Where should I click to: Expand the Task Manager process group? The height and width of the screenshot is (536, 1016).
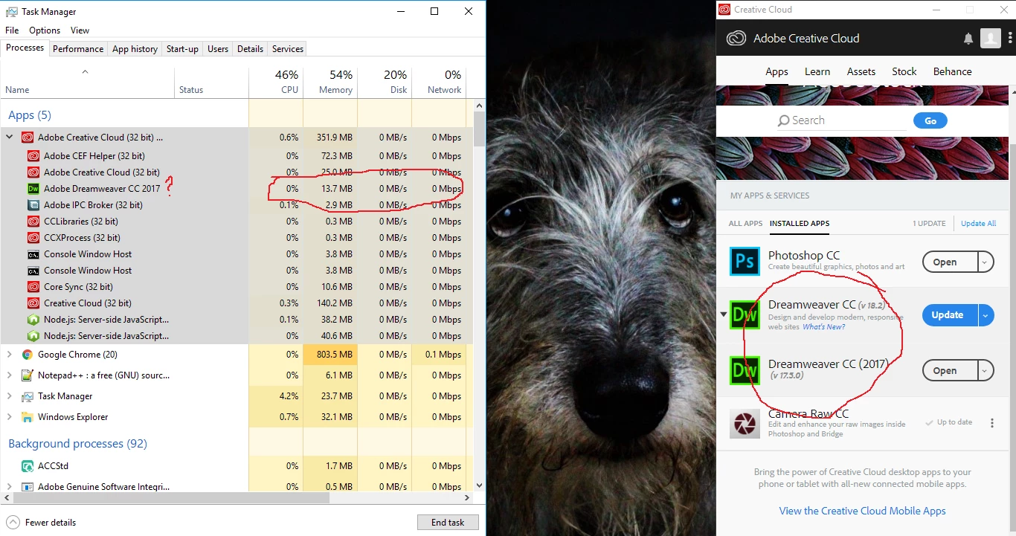coord(9,396)
